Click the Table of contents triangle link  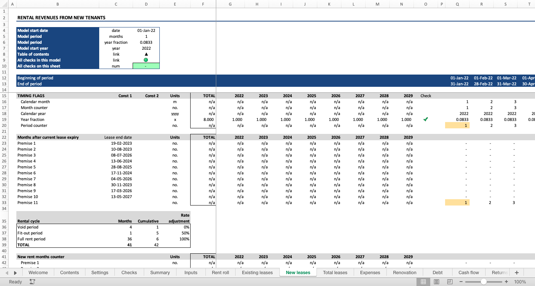(x=146, y=54)
